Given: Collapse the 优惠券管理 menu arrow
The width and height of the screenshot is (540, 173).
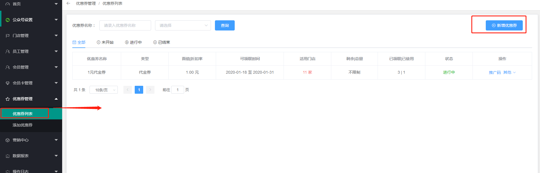Looking at the screenshot, I should [56, 99].
